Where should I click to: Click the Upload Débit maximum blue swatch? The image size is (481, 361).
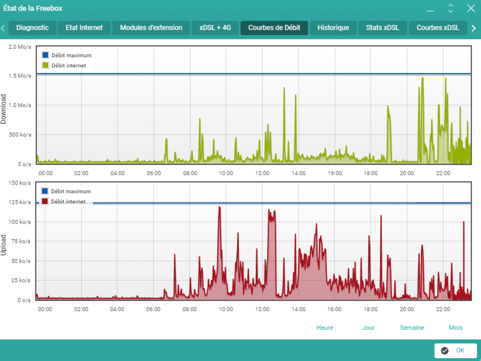[45, 191]
